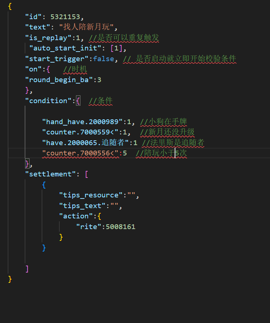Click the opening curly brace on first line
270x323 pixels.
pos(10,6)
